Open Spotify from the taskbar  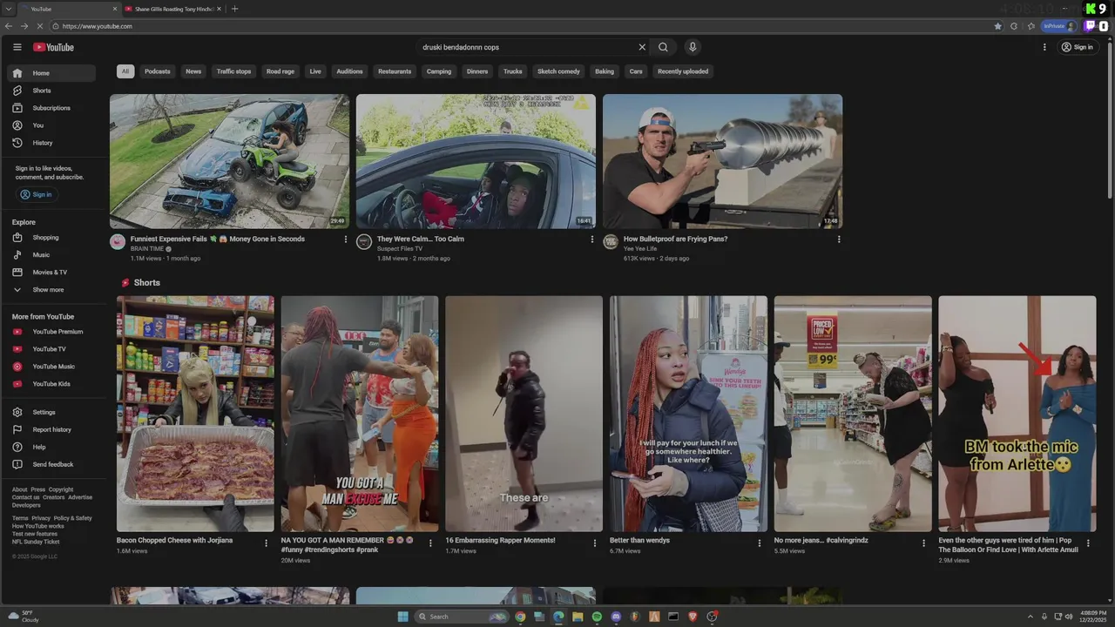pos(597,617)
